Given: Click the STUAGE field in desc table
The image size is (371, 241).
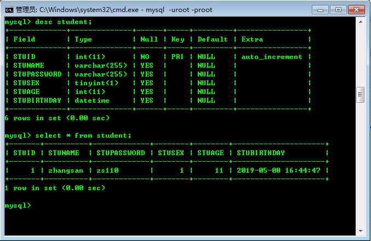Looking at the screenshot, I should [26, 92].
